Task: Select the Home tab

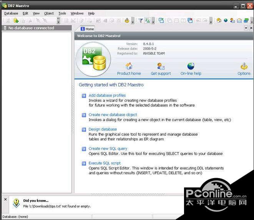Action: 87,29
